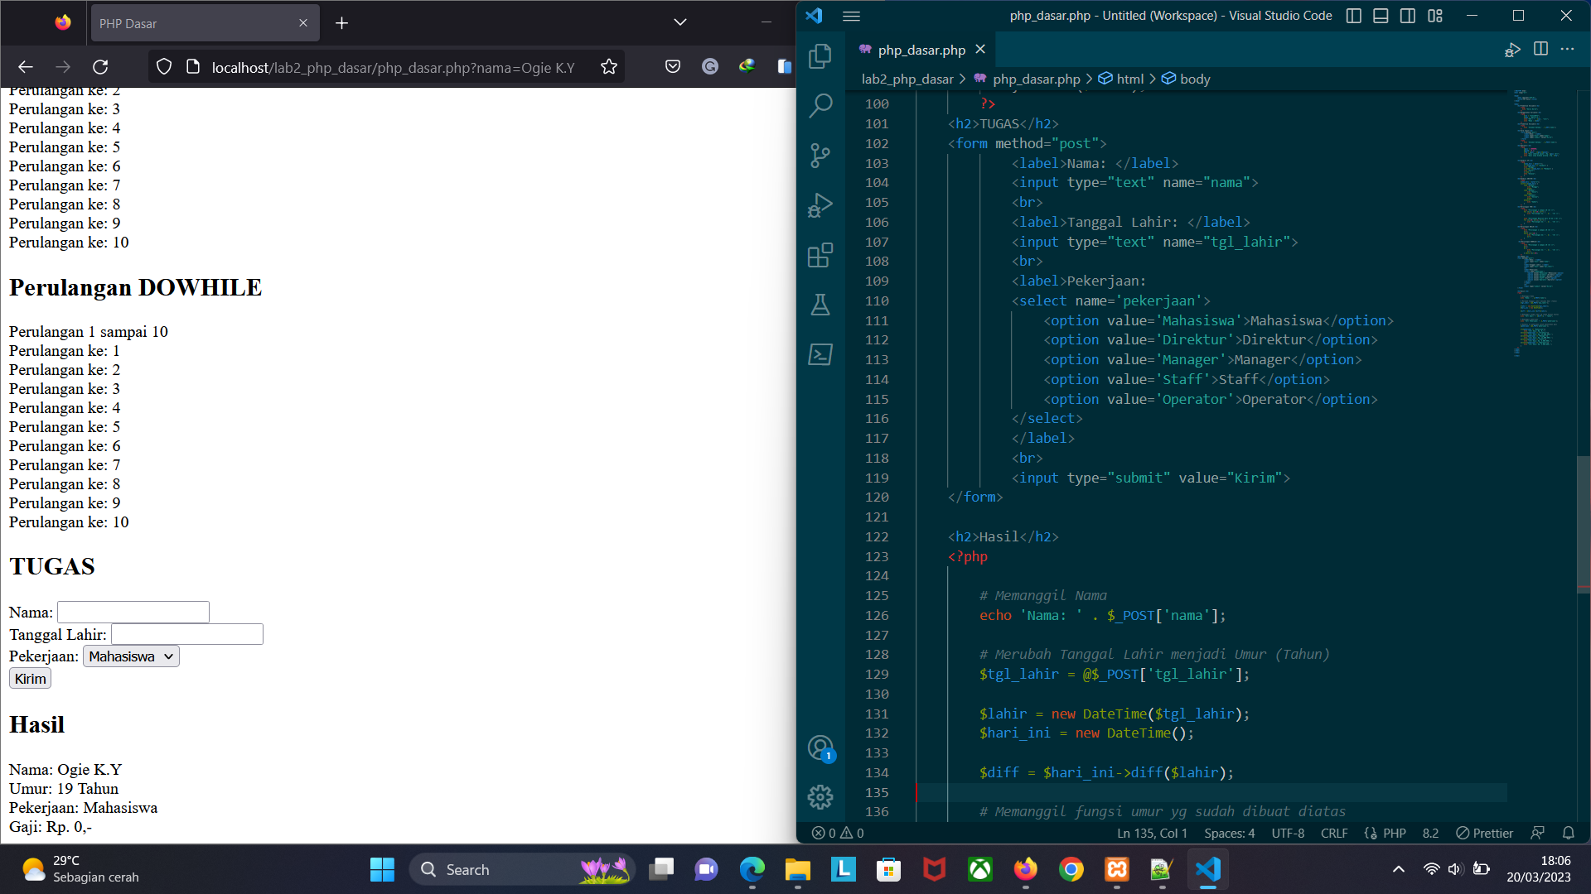Switch to the php_dasar.php editor tab

(920, 50)
